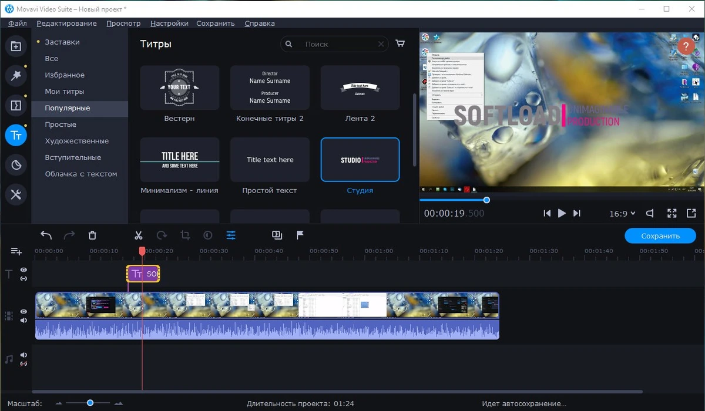The image size is (705, 411).
Task: Mute the video track audio
Action: tap(23, 321)
